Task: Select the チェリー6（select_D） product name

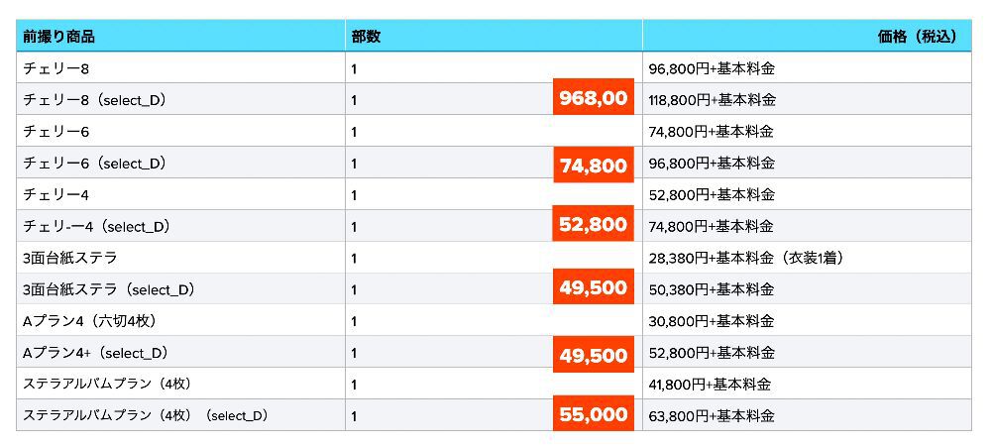Action: 94,164
